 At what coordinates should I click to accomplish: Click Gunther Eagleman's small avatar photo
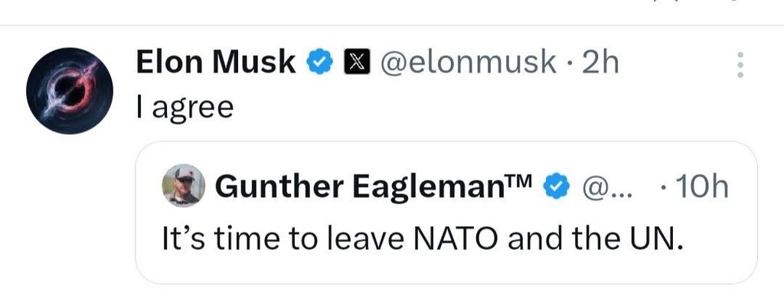coord(184,185)
